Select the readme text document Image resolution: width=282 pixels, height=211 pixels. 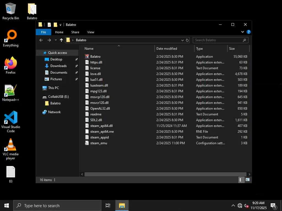pos(96,114)
